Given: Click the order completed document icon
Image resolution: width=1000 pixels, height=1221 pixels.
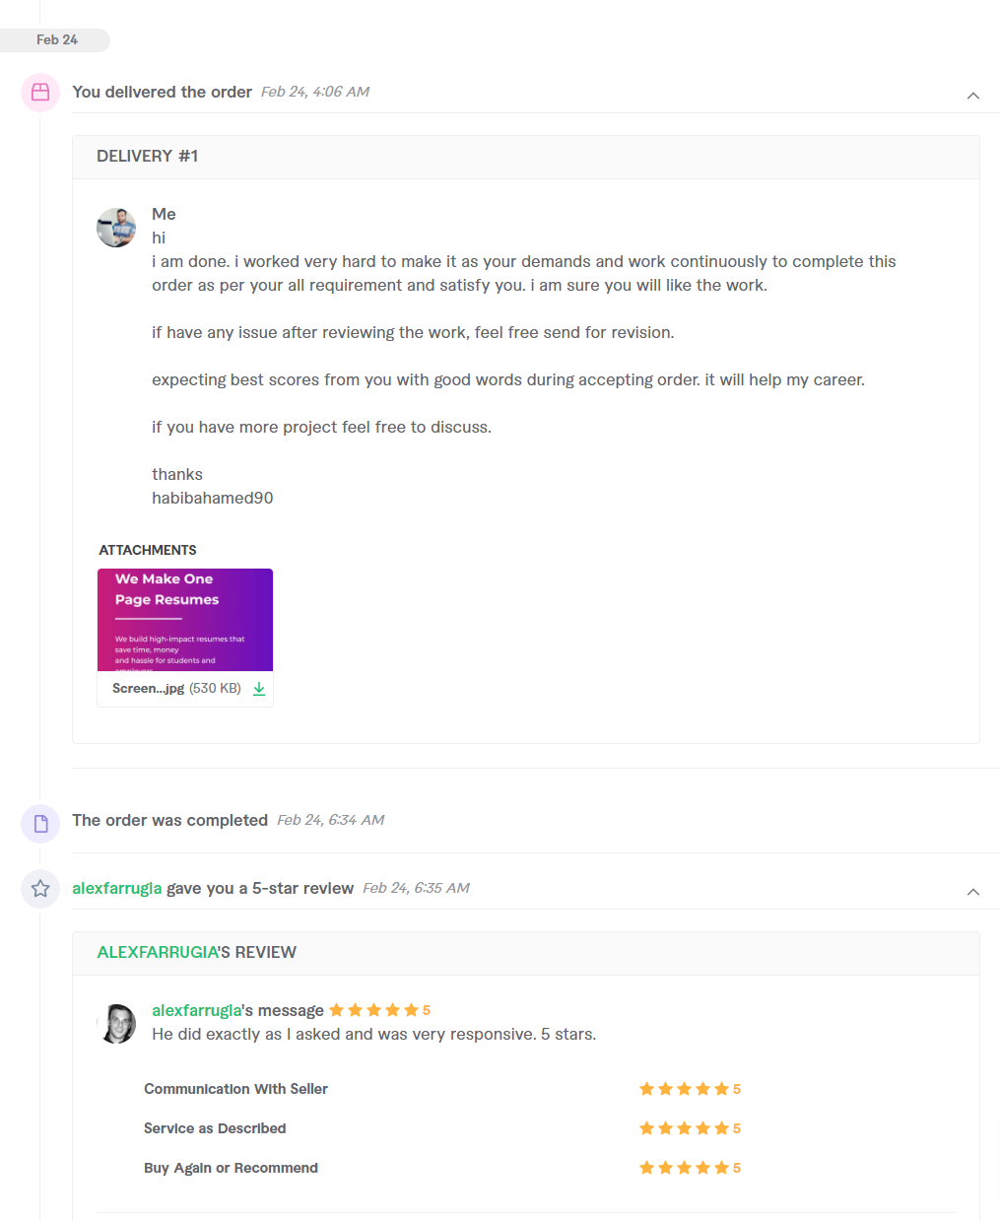Looking at the screenshot, I should pos(40,824).
